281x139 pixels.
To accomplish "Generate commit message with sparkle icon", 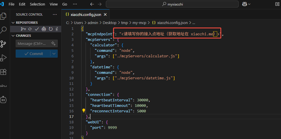I will click(53, 43).
